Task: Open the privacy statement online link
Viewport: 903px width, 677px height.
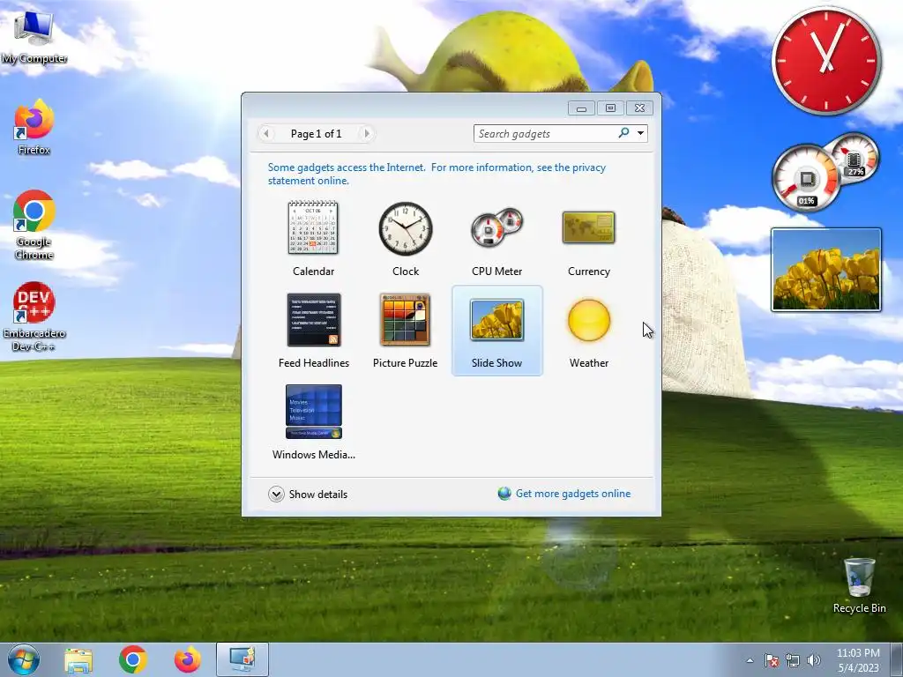Action: click(x=437, y=174)
